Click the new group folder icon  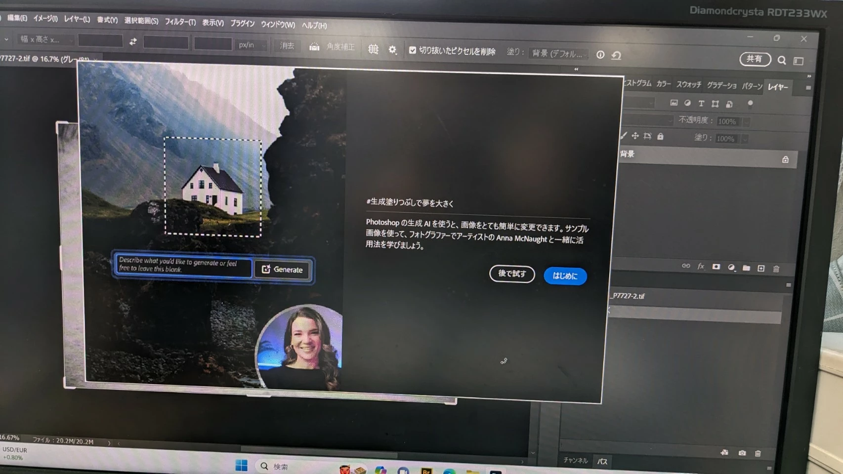746,268
